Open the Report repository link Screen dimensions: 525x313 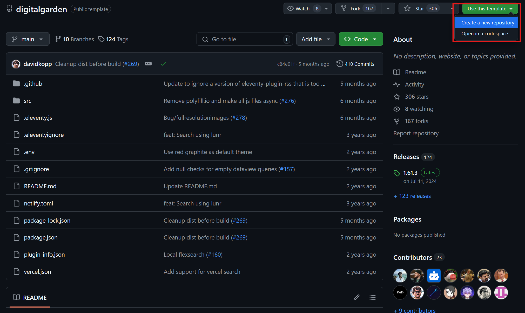click(x=416, y=133)
